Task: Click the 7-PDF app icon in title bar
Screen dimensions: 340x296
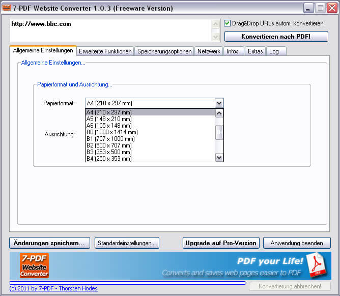Action: [7, 8]
